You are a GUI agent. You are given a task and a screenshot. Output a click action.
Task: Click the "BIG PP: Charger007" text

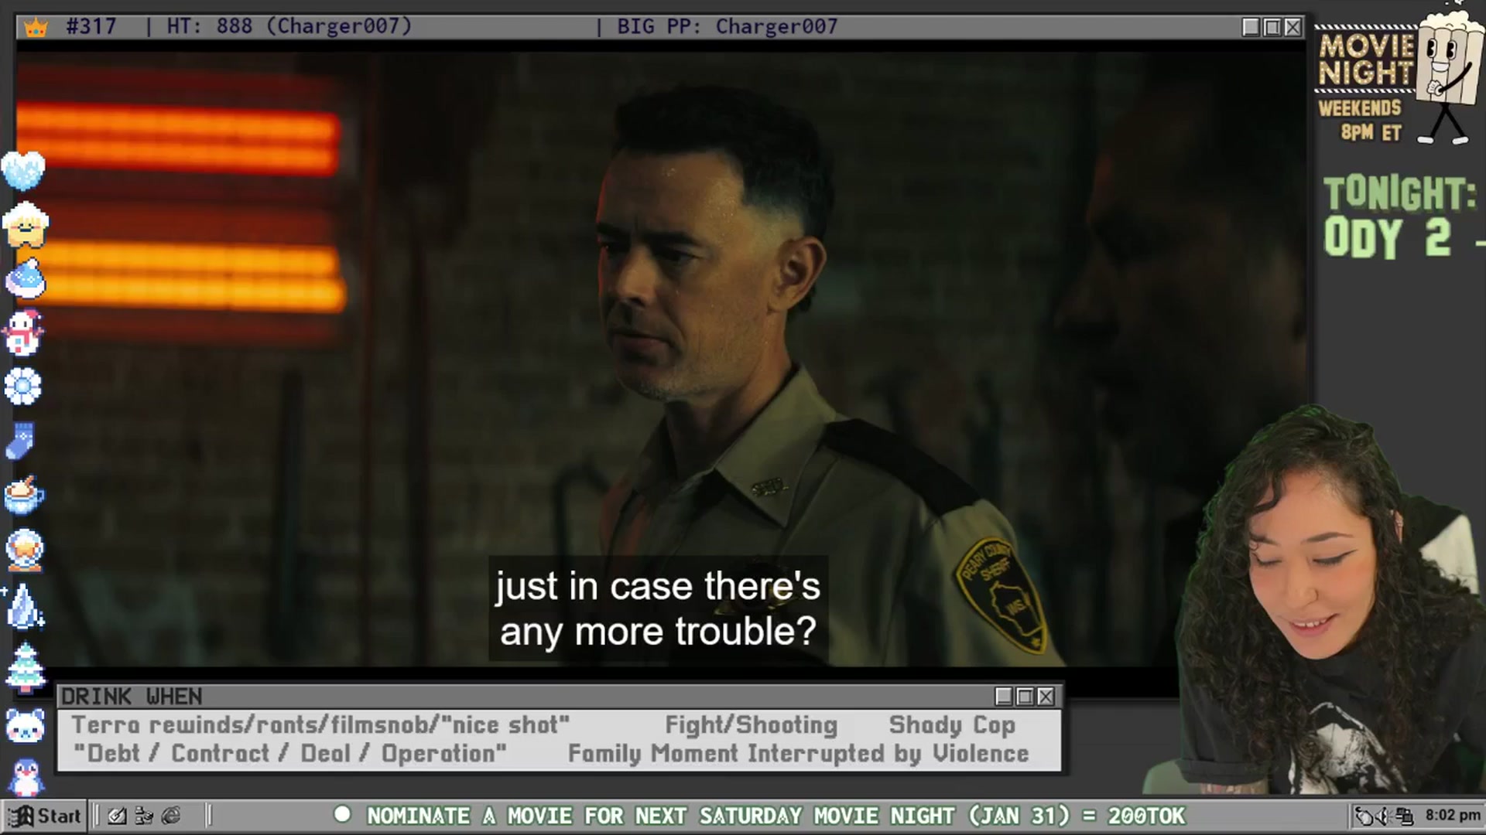(728, 26)
